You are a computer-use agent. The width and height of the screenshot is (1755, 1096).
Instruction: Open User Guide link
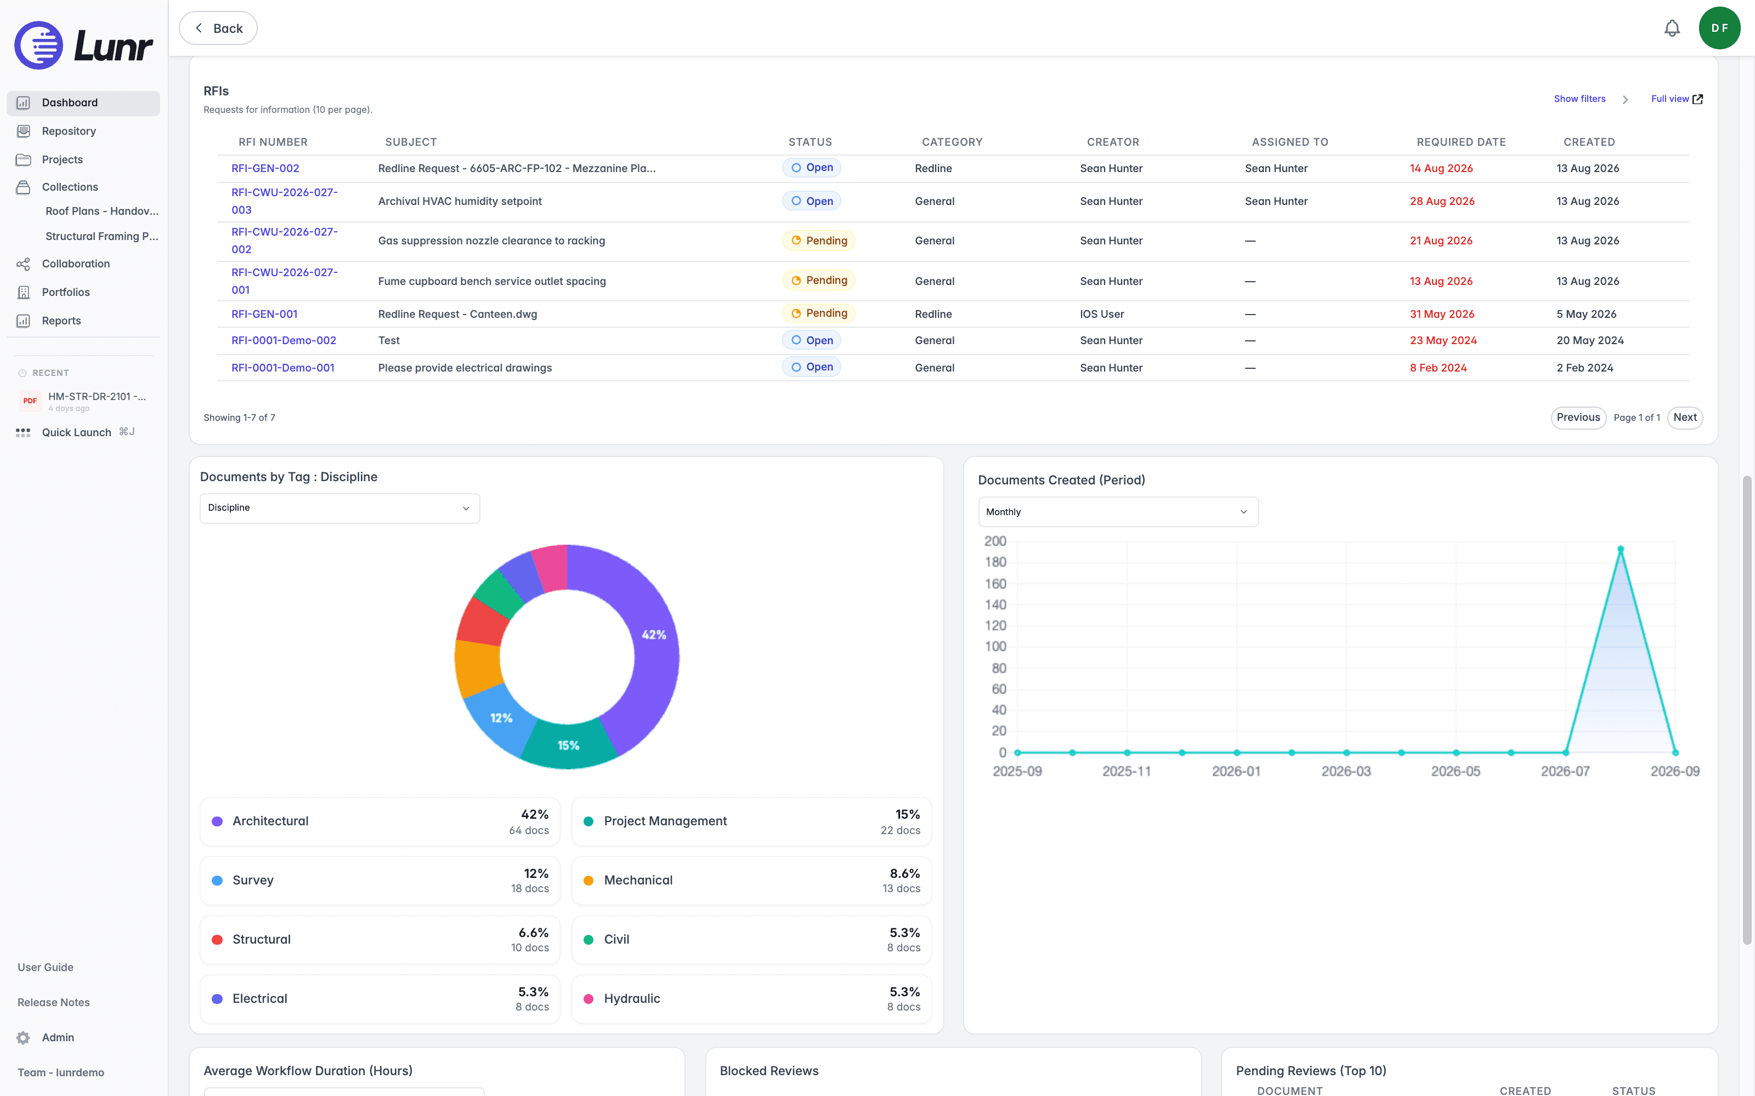coord(46,967)
